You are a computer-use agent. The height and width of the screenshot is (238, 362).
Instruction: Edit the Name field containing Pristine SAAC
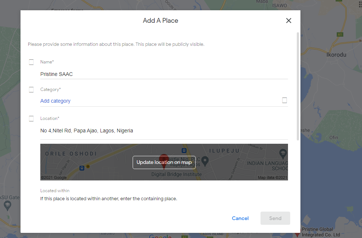(164, 74)
